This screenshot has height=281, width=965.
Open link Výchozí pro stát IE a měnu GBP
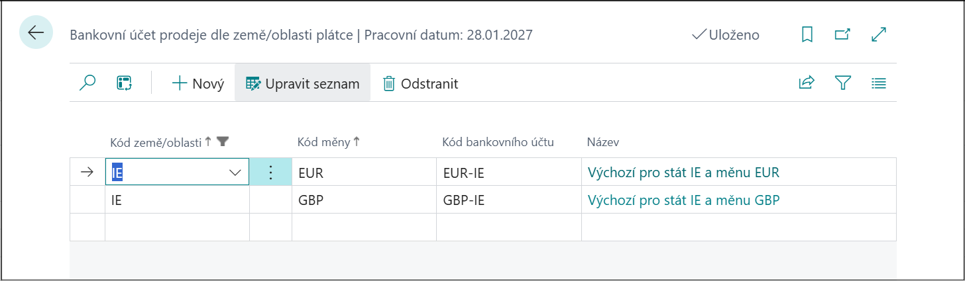(683, 200)
